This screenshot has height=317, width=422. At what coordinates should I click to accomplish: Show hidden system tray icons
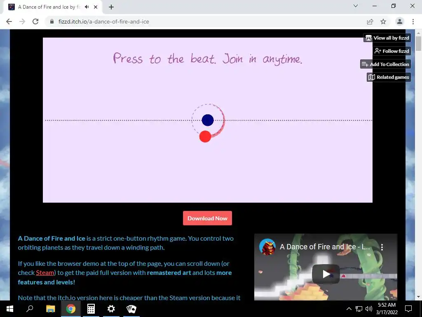[x=349, y=309]
